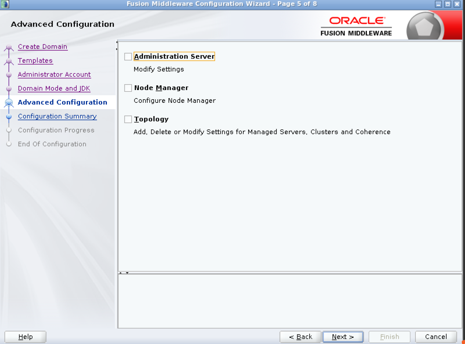
Task: Click the Domain Mode and JDK step bullet
Action: [x=9, y=89]
